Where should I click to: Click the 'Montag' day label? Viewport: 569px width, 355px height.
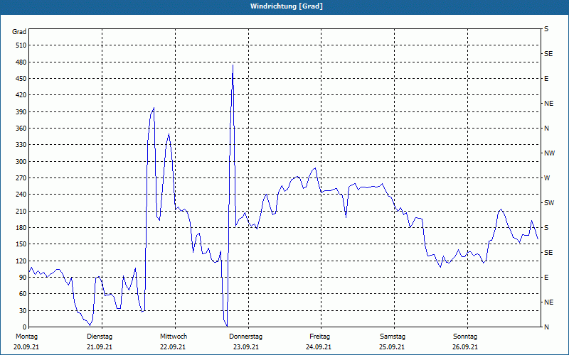point(26,337)
